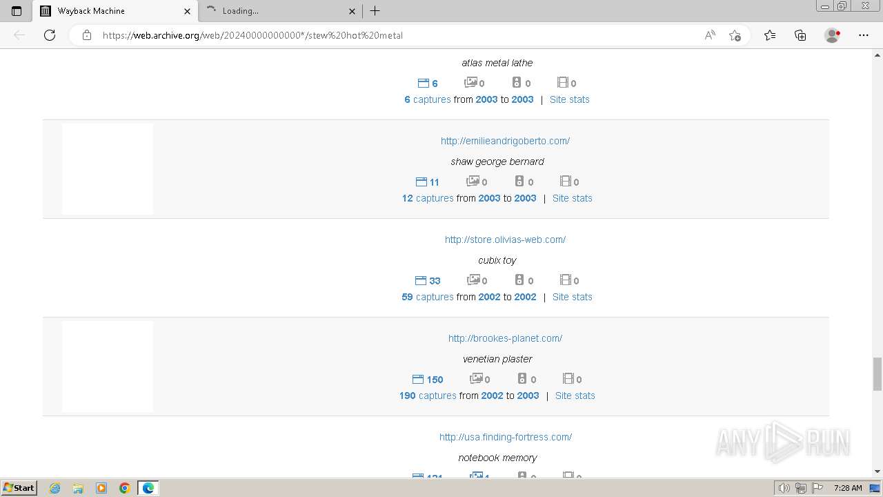
Task: Click the browser refresh button
Action: (50, 35)
